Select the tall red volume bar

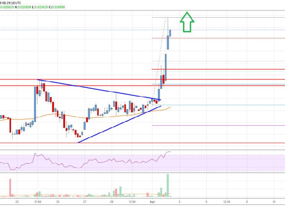pyautogui.click(x=10, y=188)
